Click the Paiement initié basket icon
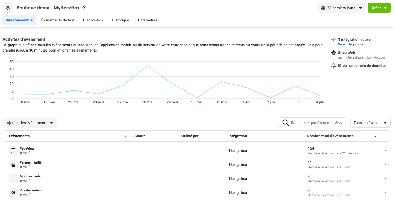Screen dimensions: 395x203 (13, 165)
